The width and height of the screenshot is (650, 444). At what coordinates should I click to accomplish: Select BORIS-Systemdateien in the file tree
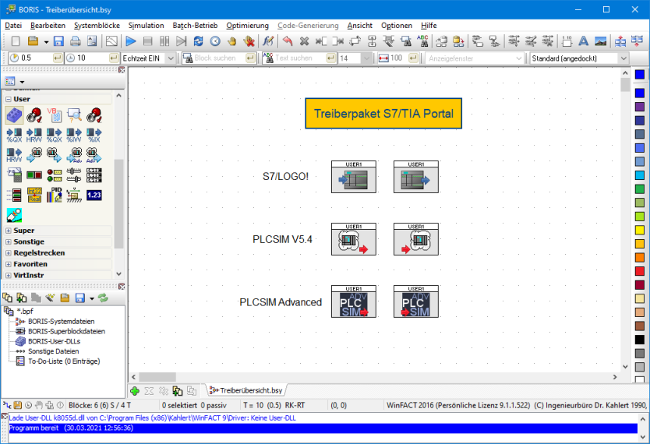click(x=61, y=322)
